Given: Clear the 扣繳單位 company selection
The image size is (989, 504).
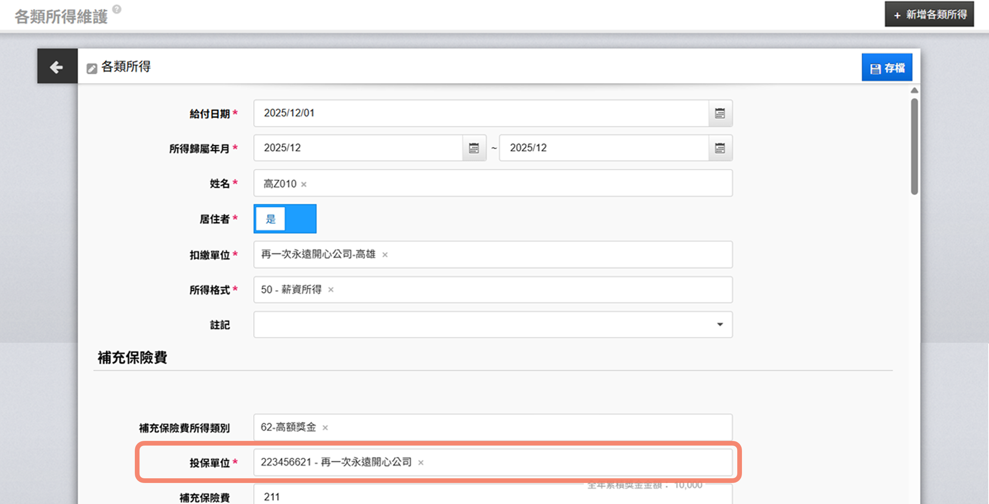Looking at the screenshot, I should click(385, 255).
